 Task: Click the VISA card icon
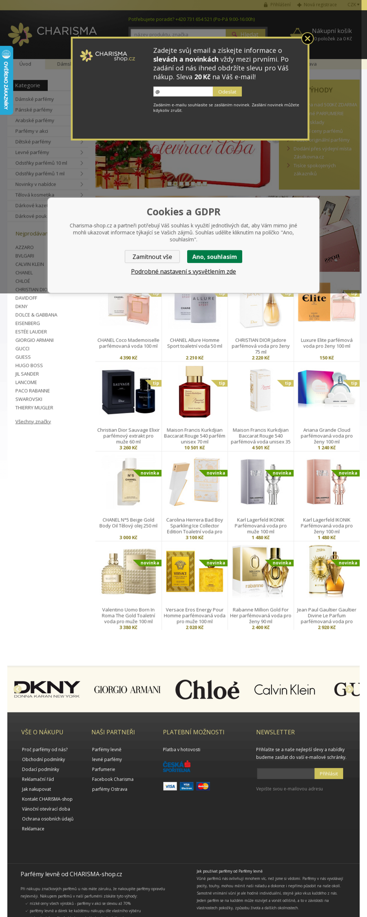pos(170,786)
